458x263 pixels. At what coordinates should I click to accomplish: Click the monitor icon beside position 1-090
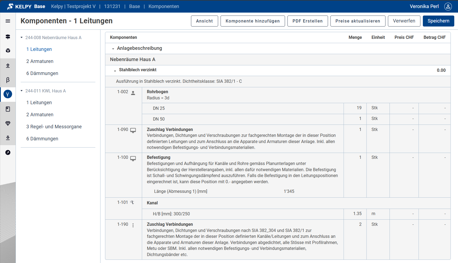133,130
